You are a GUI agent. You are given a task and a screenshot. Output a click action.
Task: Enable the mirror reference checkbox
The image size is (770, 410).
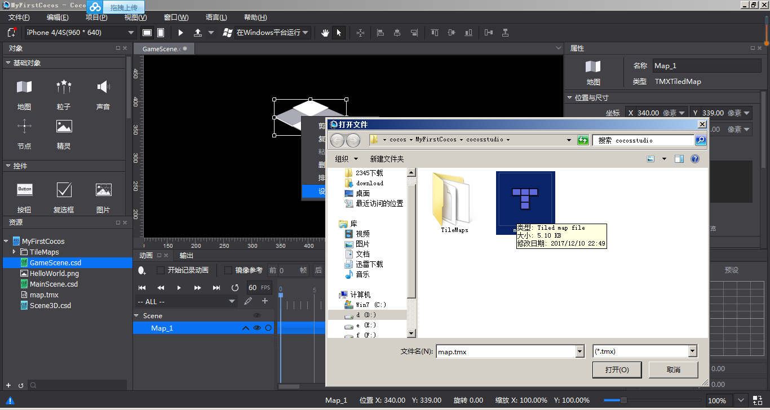click(228, 270)
